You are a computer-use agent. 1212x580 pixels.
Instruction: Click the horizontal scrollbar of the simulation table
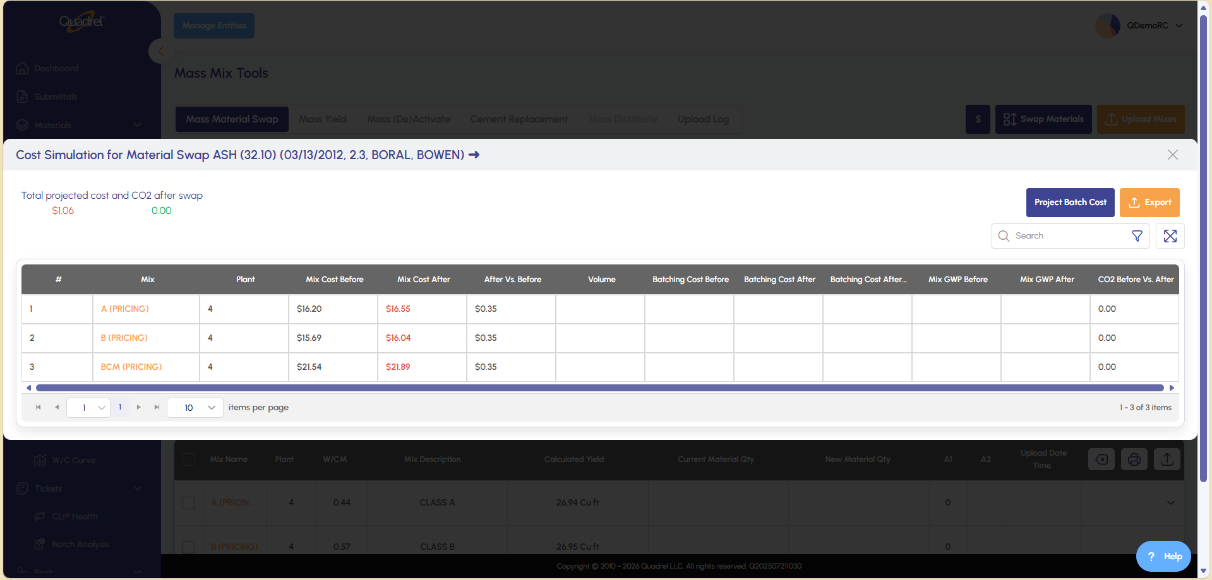[600, 388]
